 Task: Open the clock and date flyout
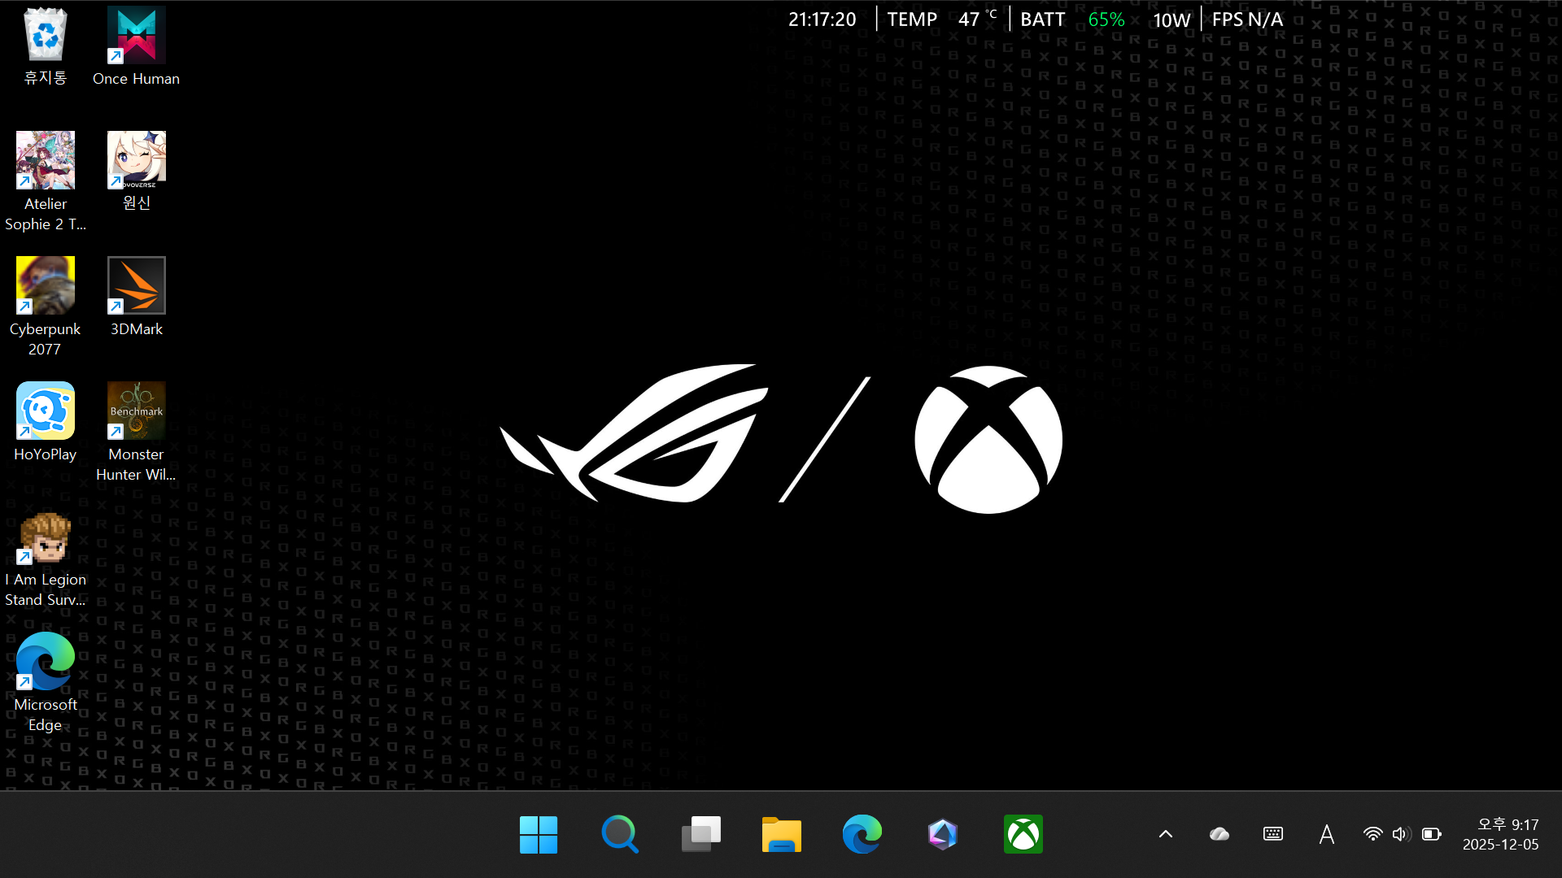pos(1500,834)
